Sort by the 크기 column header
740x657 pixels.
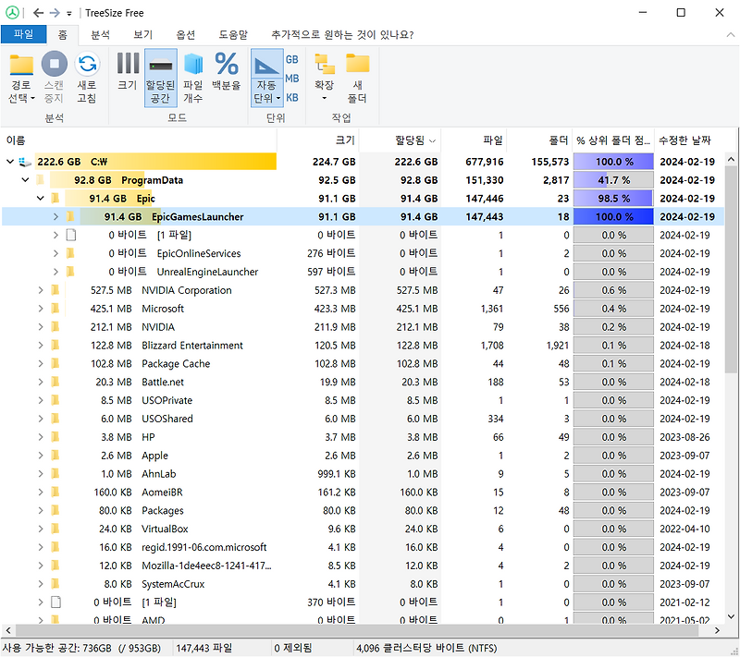click(x=318, y=140)
